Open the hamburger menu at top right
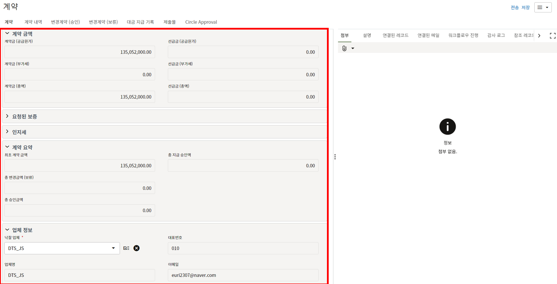 pos(542,8)
